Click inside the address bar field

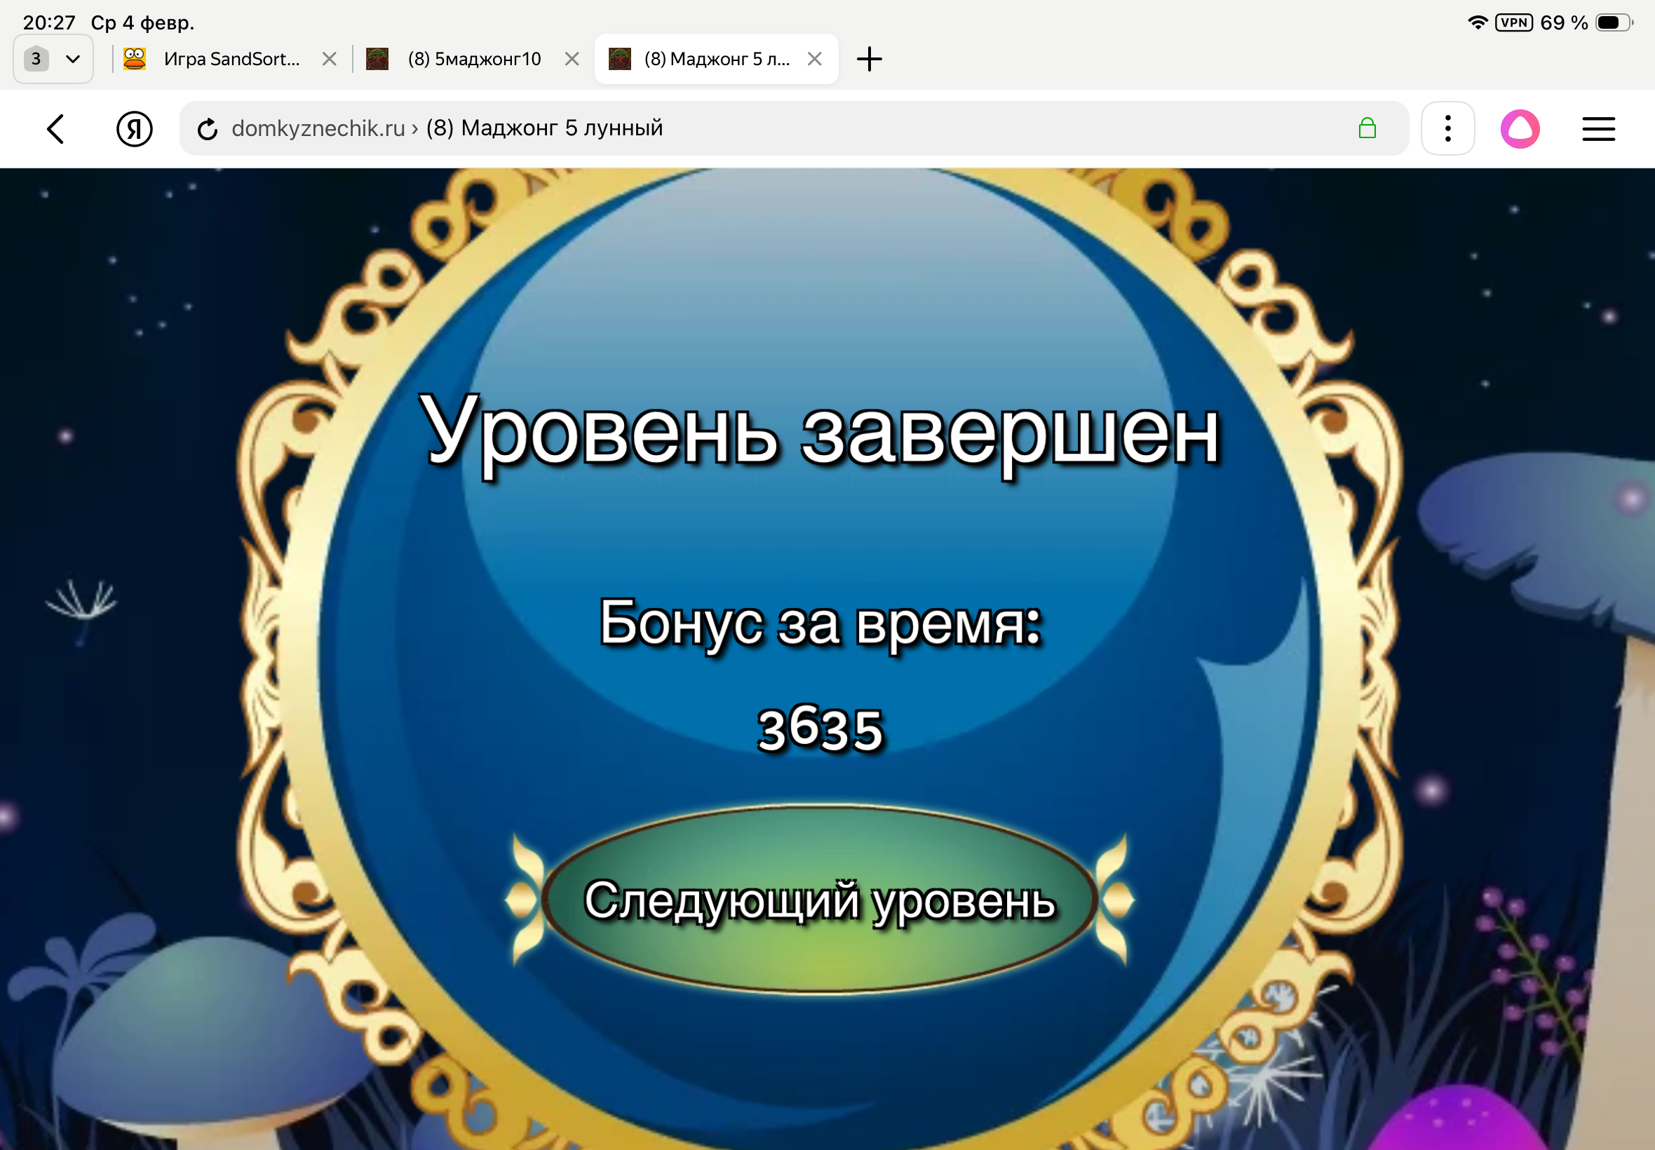(x=865, y=128)
